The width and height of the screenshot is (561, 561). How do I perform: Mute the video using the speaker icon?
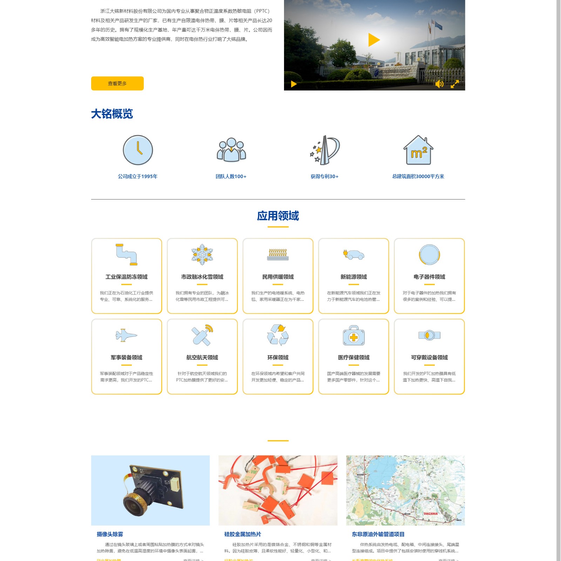pos(439,84)
